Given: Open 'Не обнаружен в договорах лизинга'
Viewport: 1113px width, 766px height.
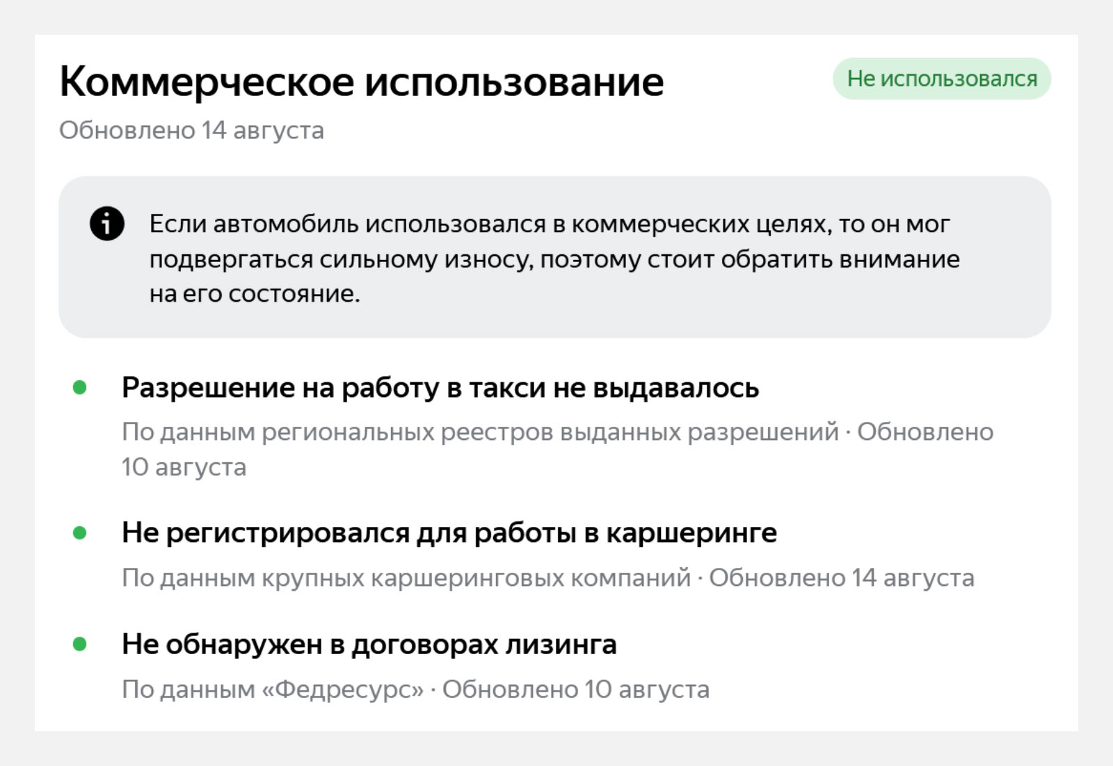Looking at the screenshot, I should (x=369, y=644).
